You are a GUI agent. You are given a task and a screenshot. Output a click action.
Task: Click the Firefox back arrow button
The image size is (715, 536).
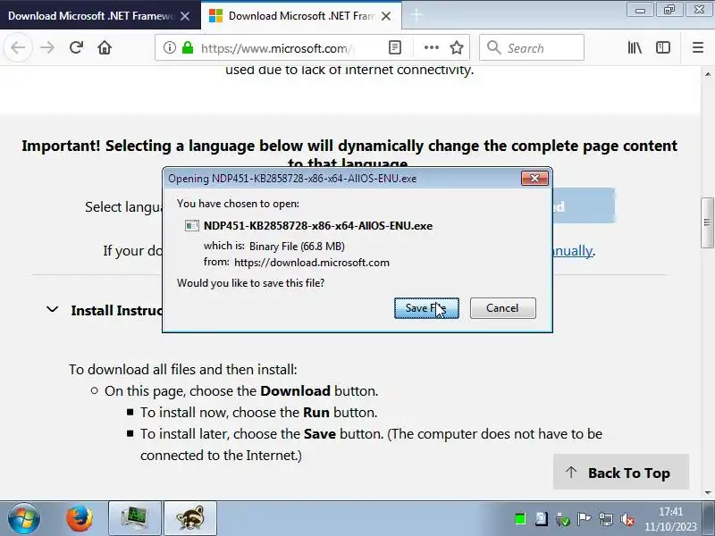coord(18,47)
